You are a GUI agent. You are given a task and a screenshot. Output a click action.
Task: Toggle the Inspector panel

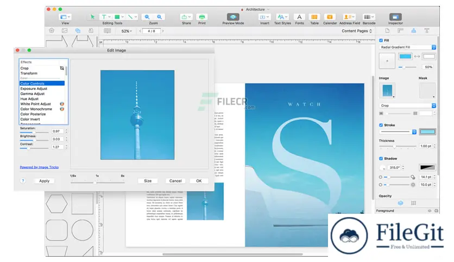tap(395, 17)
